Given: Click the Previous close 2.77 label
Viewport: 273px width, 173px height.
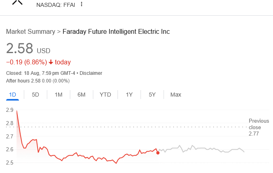Looking at the screenshot, I should tap(258, 127).
